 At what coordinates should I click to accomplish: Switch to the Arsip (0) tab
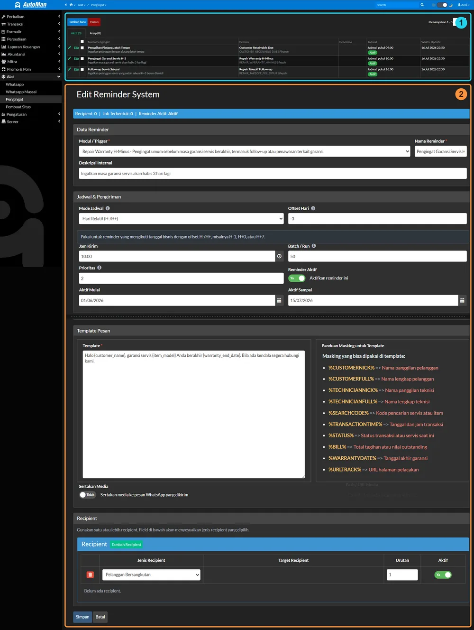pyautogui.click(x=95, y=33)
